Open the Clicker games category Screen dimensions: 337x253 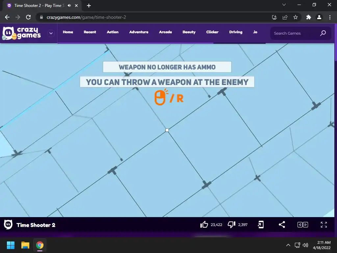click(x=212, y=32)
